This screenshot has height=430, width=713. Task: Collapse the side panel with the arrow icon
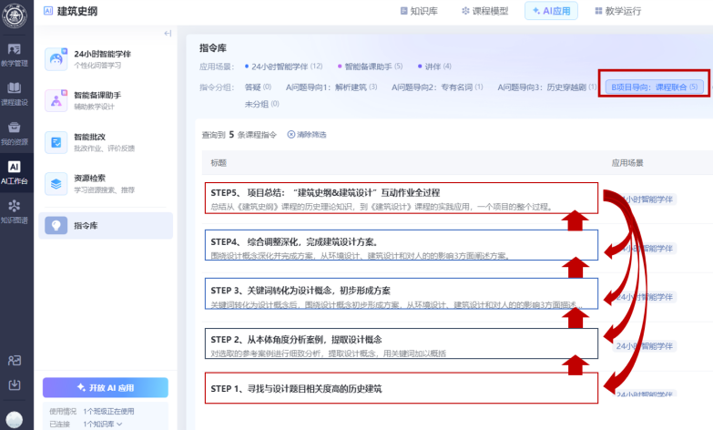(x=168, y=34)
